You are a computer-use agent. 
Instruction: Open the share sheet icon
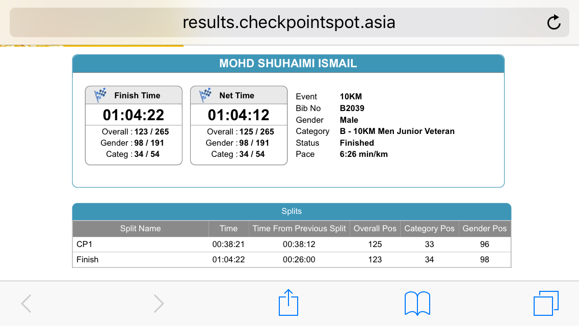(x=288, y=303)
